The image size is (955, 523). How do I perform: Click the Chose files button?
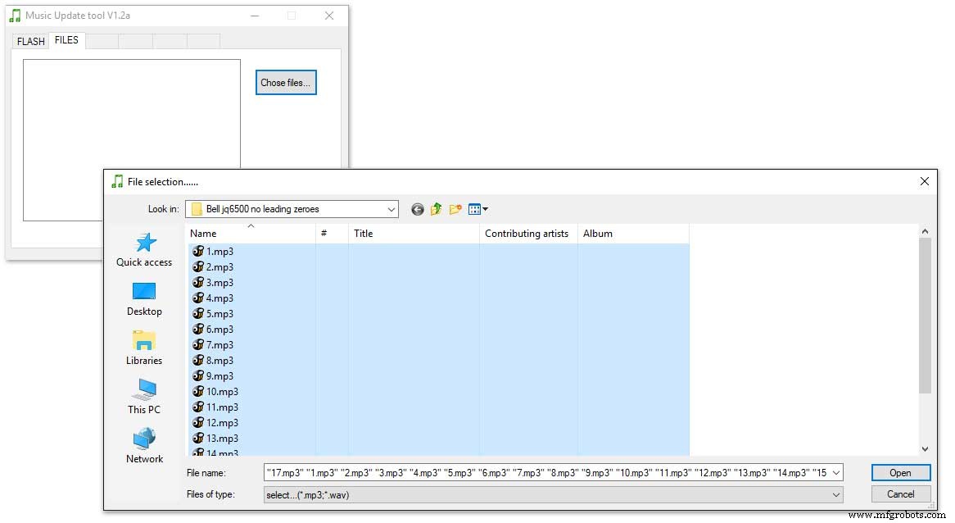[x=286, y=83]
